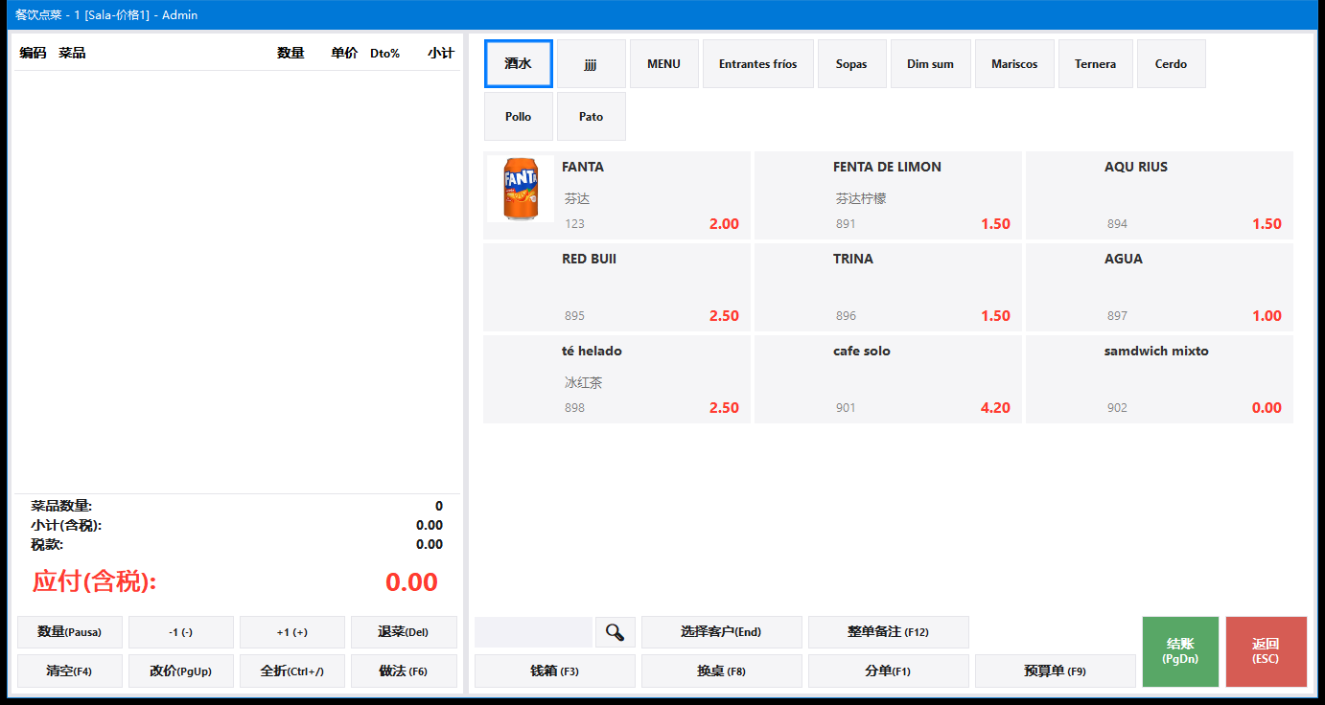This screenshot has width=1325, height=705.
Task: Open the 酒水 category tab
Action: click(519, 64)
